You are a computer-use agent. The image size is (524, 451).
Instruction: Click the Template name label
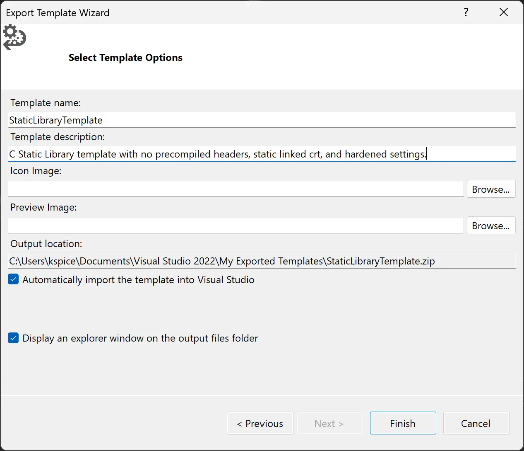[x=46, y=103]
